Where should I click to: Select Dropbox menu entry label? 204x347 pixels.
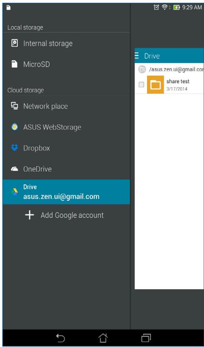[37, 148]
